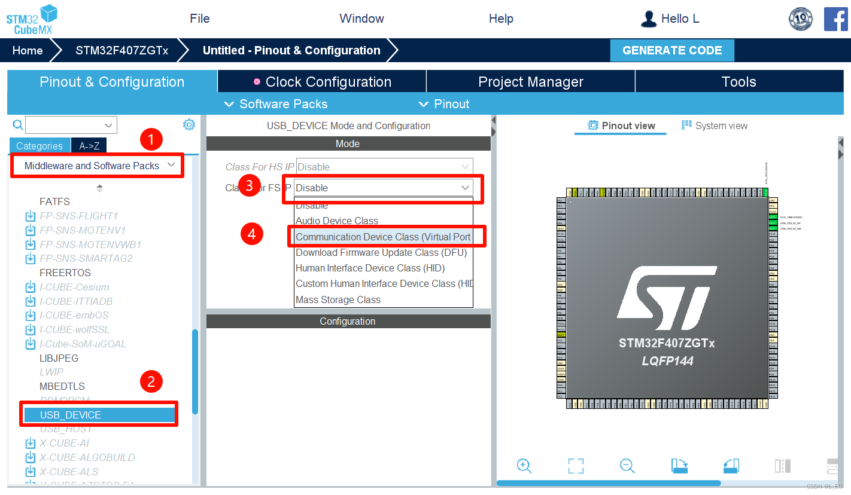Zoom out on the pinout view
851x495 pixels.
click(x=627, y=466)
